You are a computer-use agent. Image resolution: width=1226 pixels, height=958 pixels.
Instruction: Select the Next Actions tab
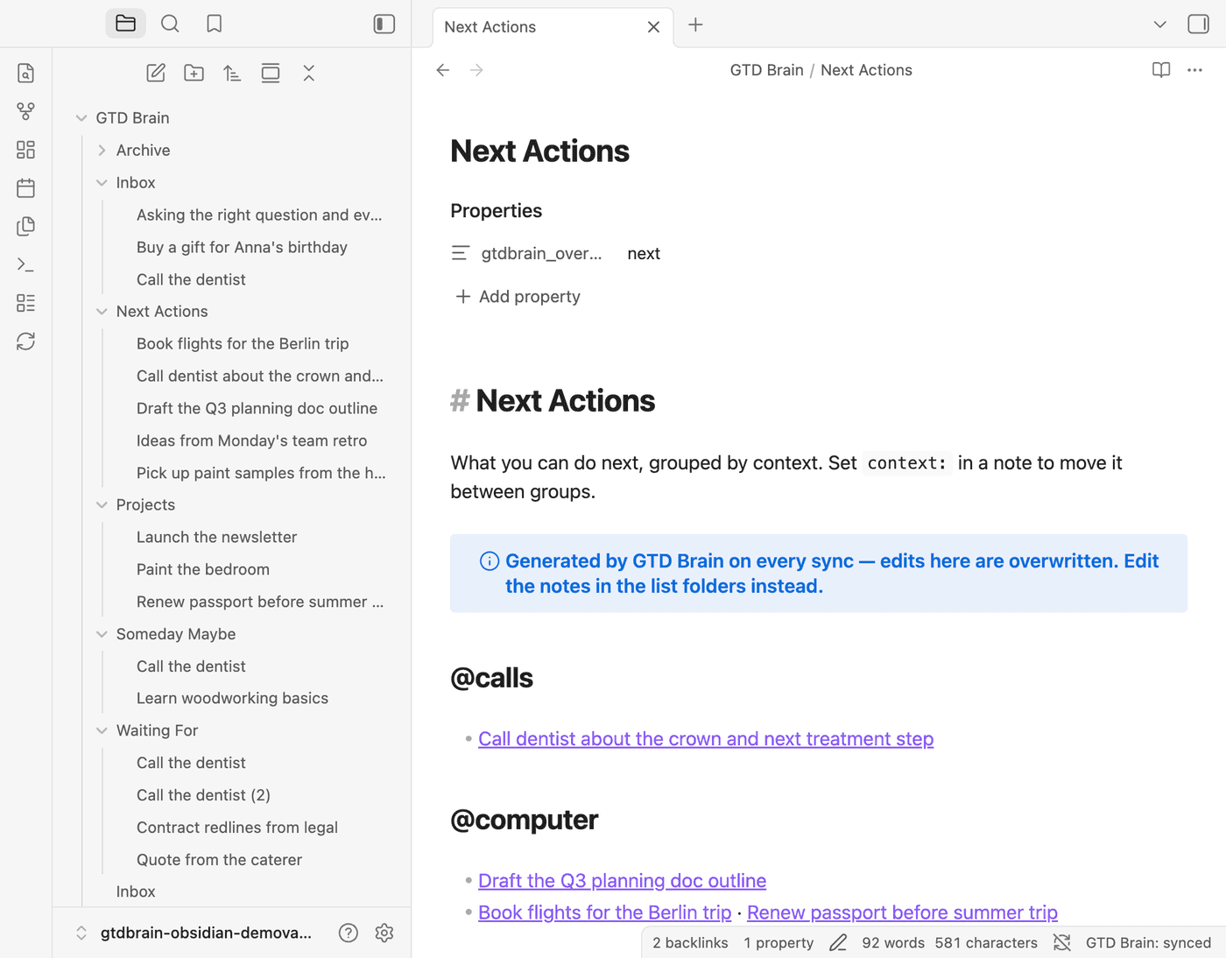pos(553,27)
